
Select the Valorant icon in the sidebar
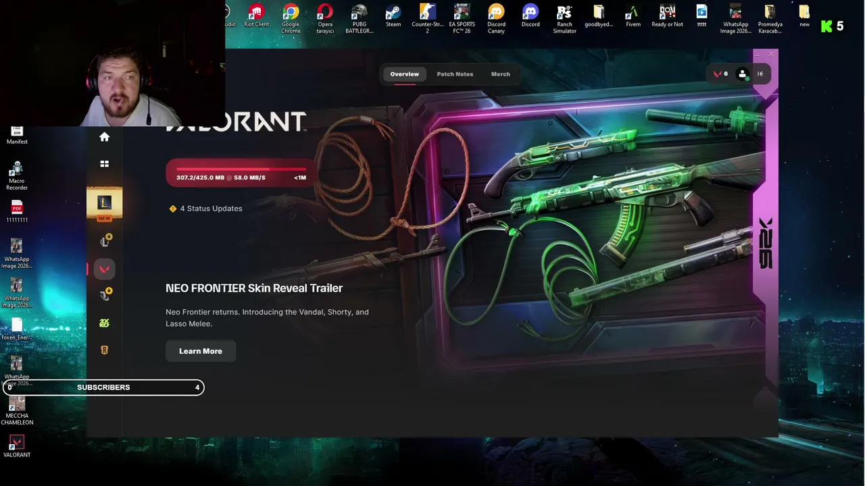point(104,269)
